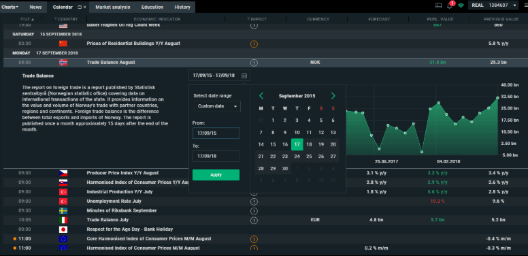Go to next month in date picker
This screenshot has width=528, height=256.
click(333, 96)
